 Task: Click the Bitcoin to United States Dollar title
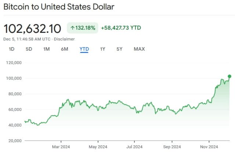[x=59, y=7]
